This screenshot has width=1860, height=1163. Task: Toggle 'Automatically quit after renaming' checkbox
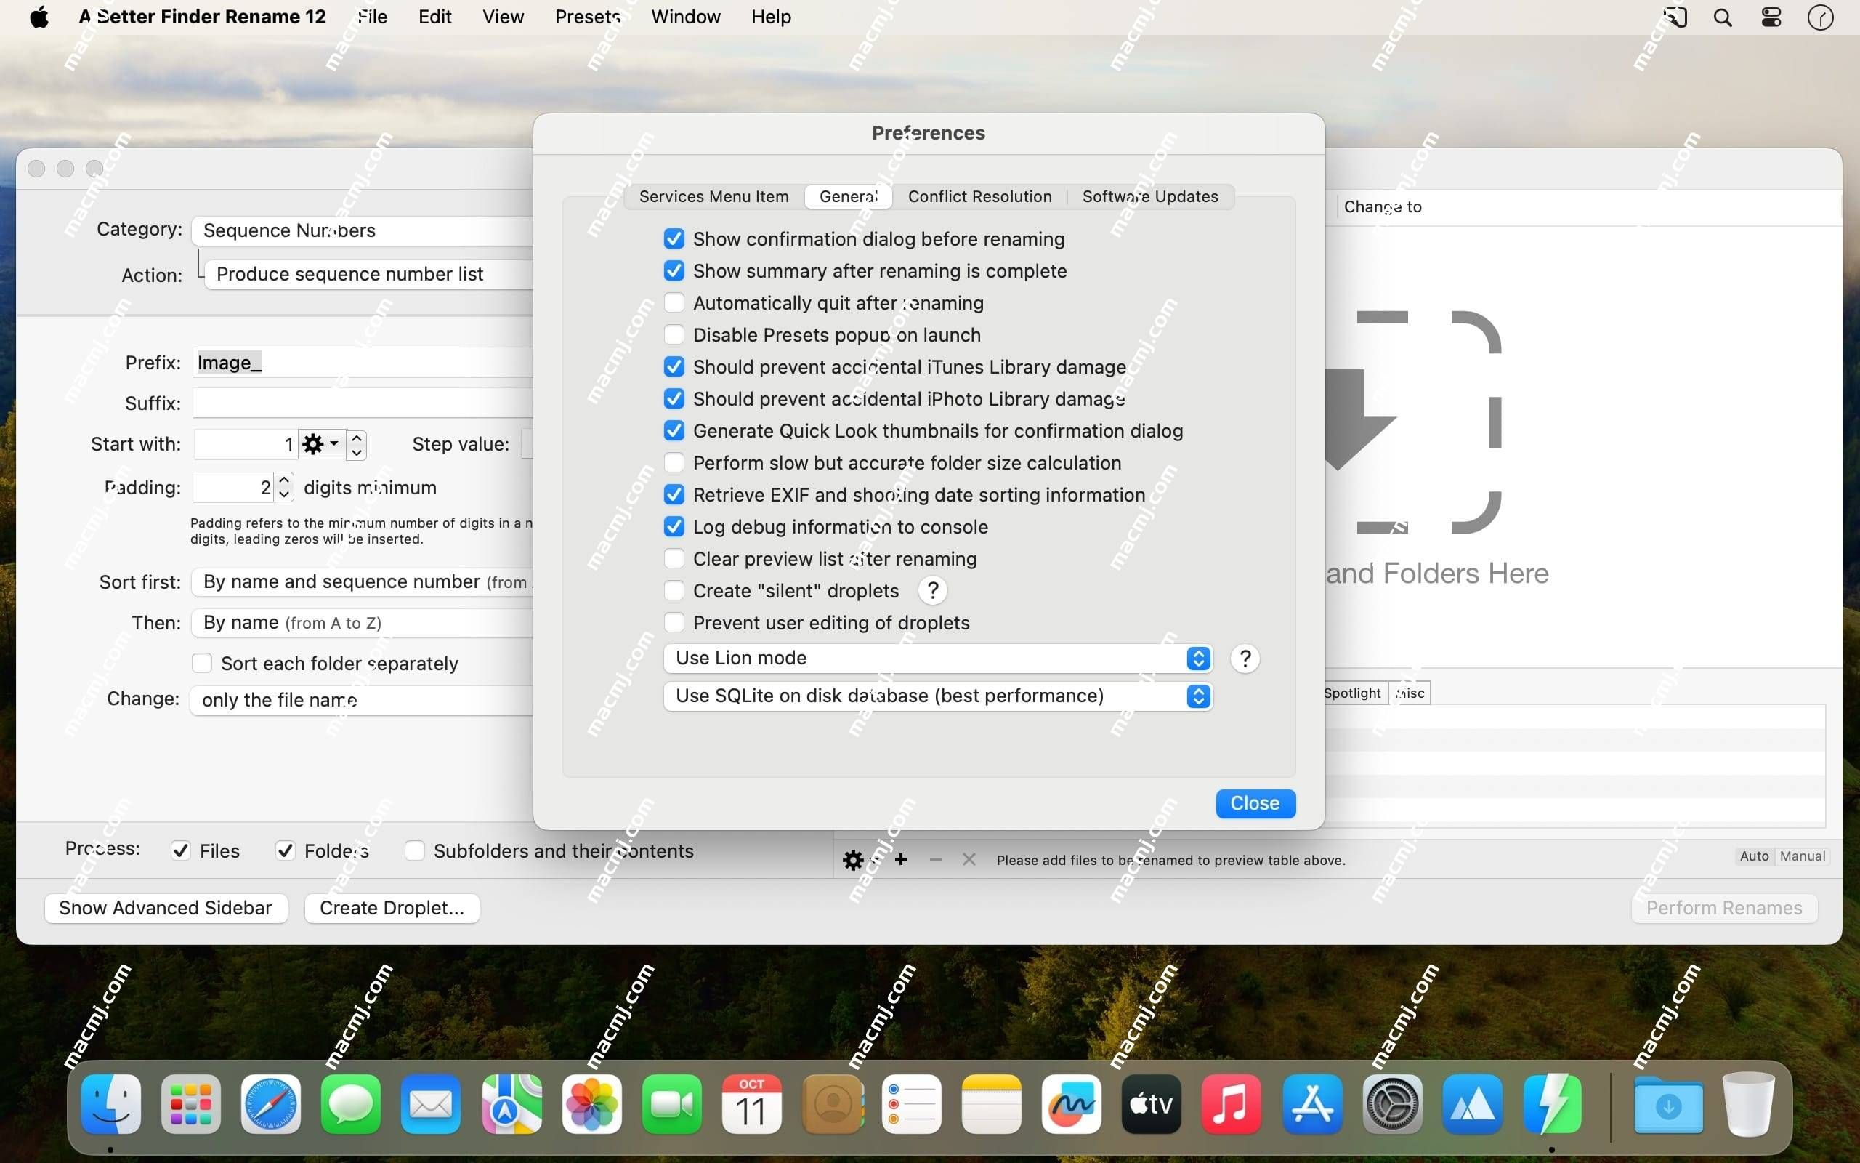pyautogui.click(x=672, y=303)
